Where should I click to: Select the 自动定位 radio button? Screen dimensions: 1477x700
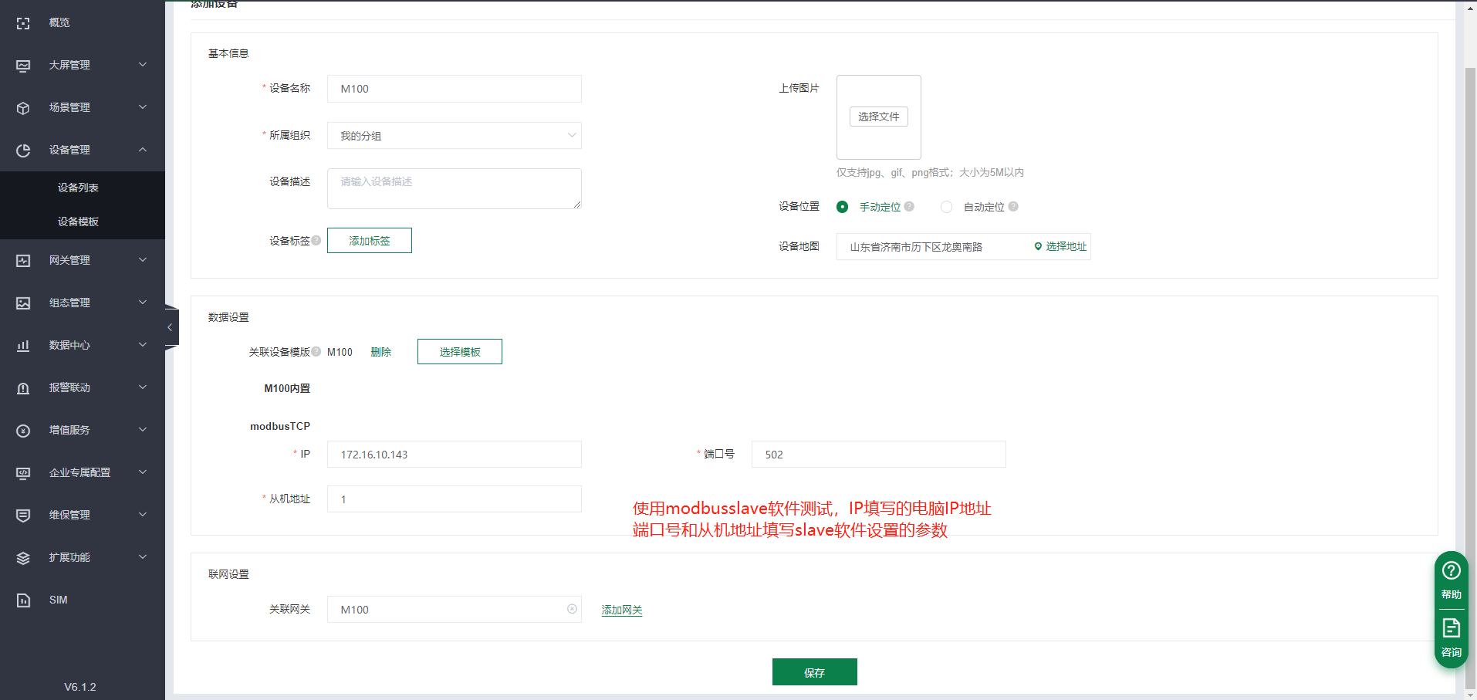[946, 207]
